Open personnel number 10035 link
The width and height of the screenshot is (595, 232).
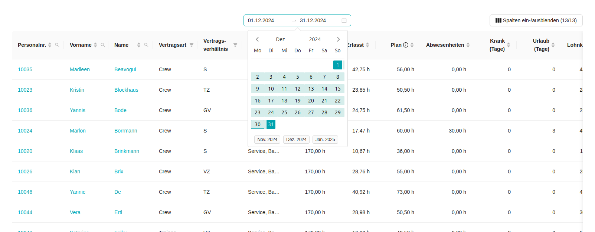pyautogui.click(x=25, y=69)
